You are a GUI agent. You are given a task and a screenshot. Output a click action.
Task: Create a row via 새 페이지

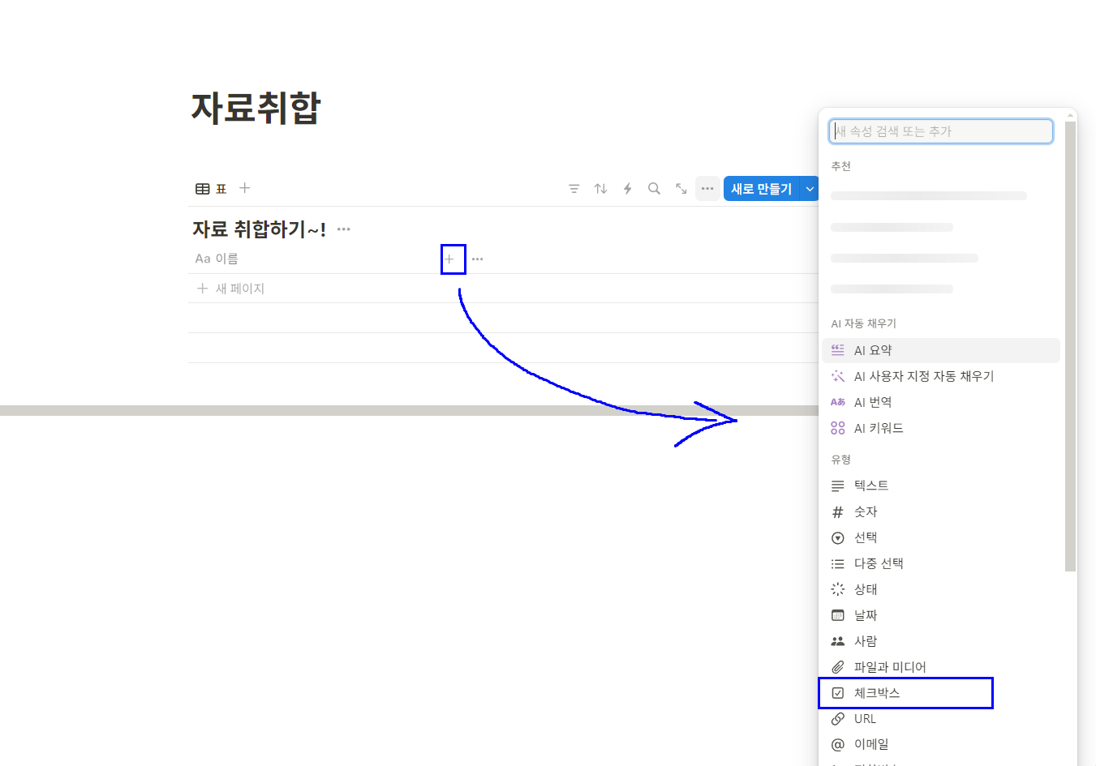pos(235,288)
